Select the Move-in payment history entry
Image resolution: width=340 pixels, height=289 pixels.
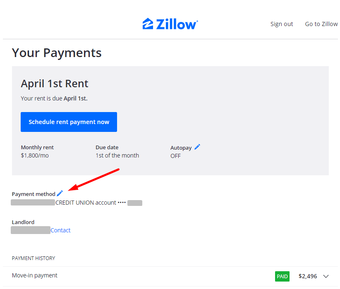tap(34, 275)
